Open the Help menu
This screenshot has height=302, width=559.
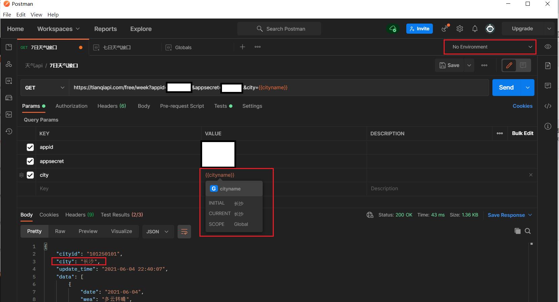click(x=53, y=14)
